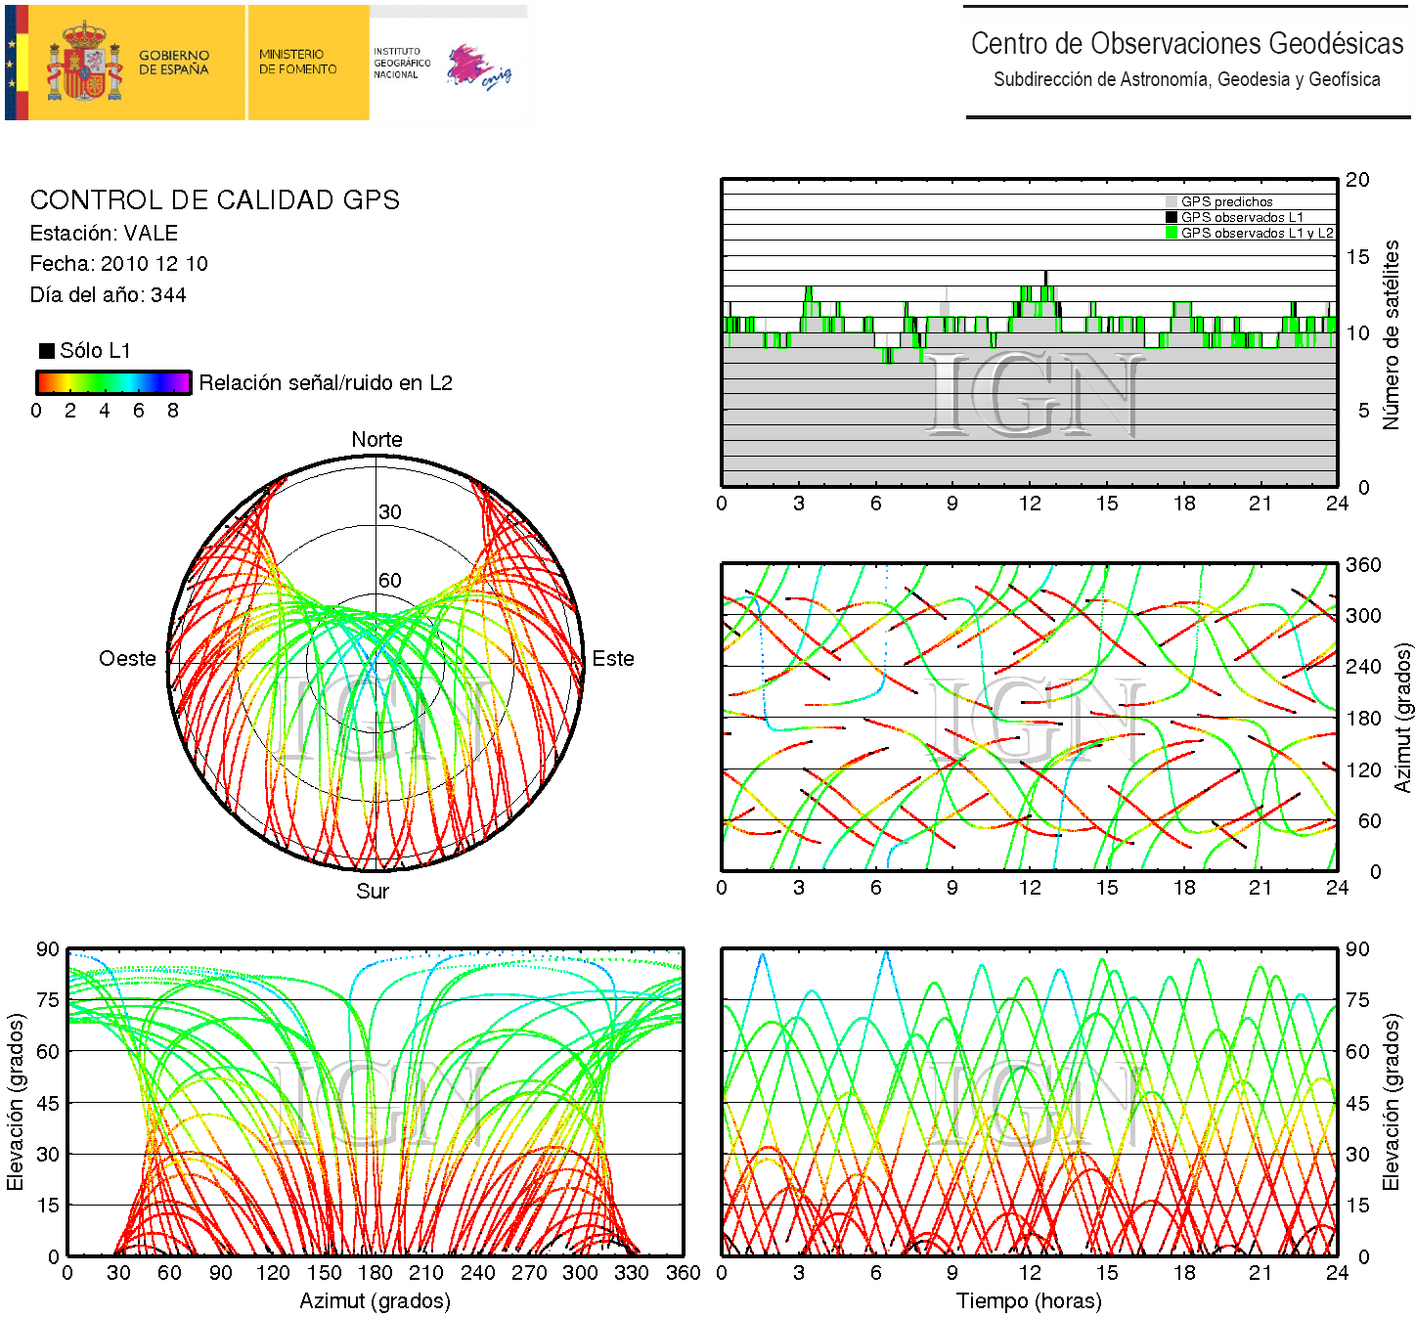The height and width of the screenshot is (1317, 1415).
Task: Click the EU stars flag strip
Action: point(11,63)
